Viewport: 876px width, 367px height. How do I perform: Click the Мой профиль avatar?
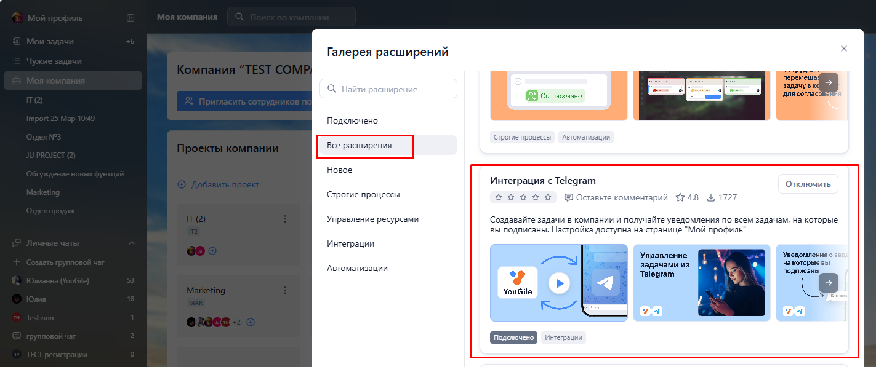(x=17, y=18)
